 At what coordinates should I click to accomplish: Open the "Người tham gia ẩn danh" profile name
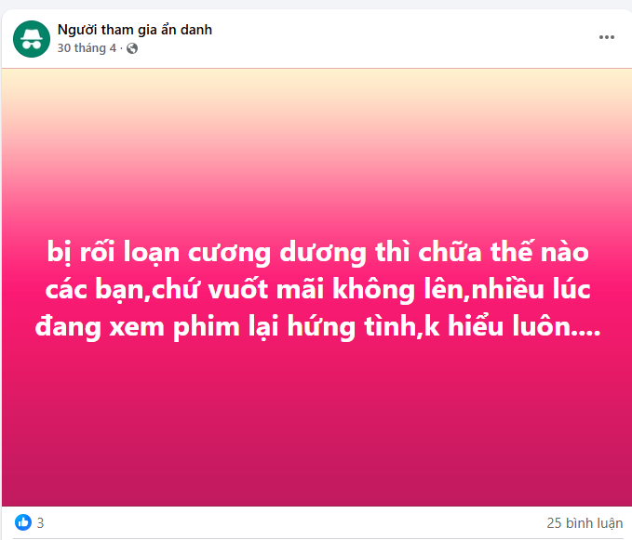135,30
